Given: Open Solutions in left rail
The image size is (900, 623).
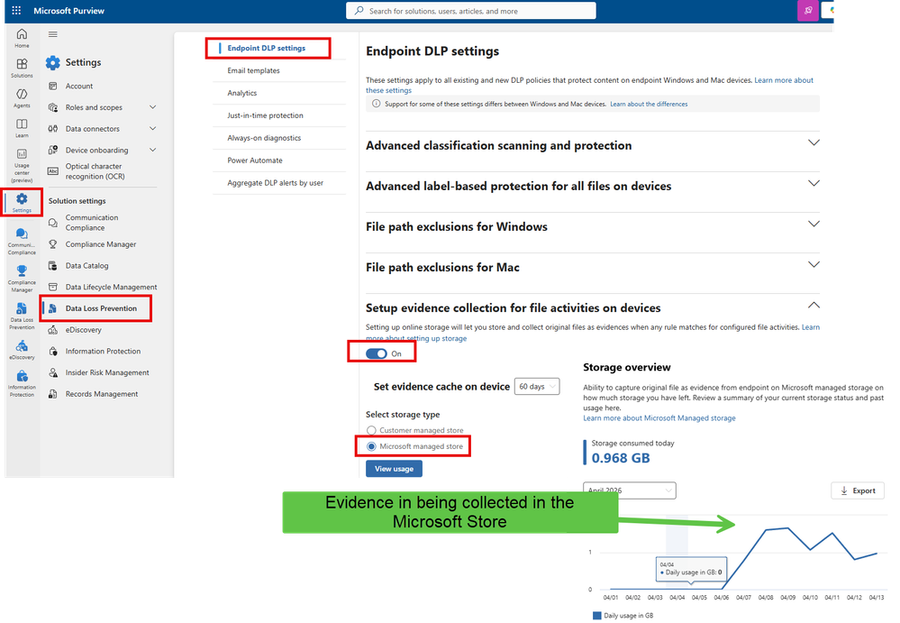Looking at the screenshot, I should click(x=22, y=68).
